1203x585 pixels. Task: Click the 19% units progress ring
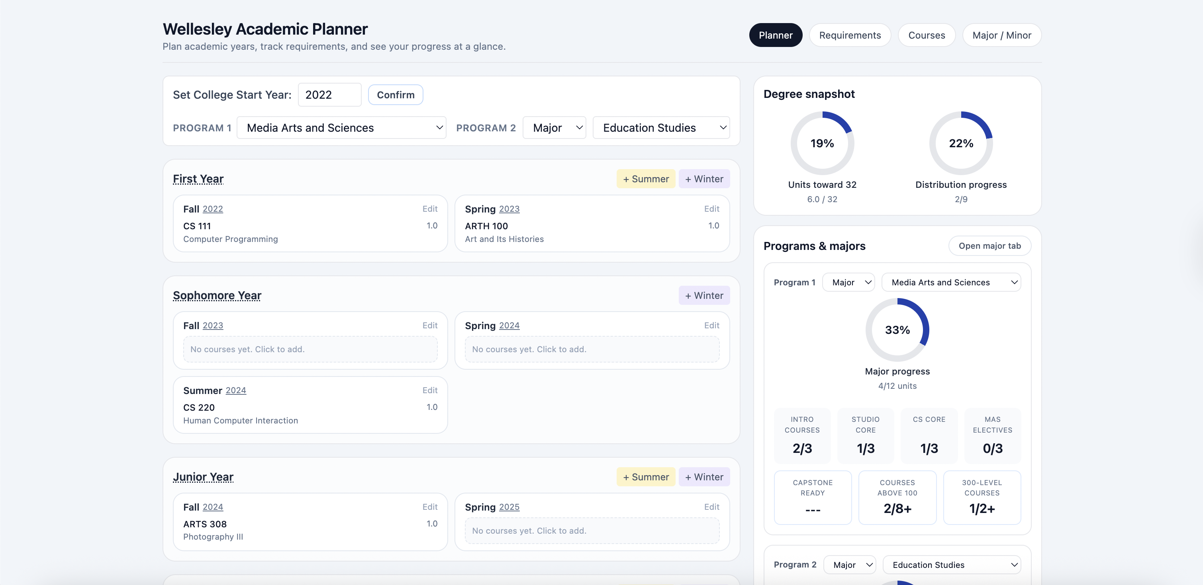click(x=822, y=143)
